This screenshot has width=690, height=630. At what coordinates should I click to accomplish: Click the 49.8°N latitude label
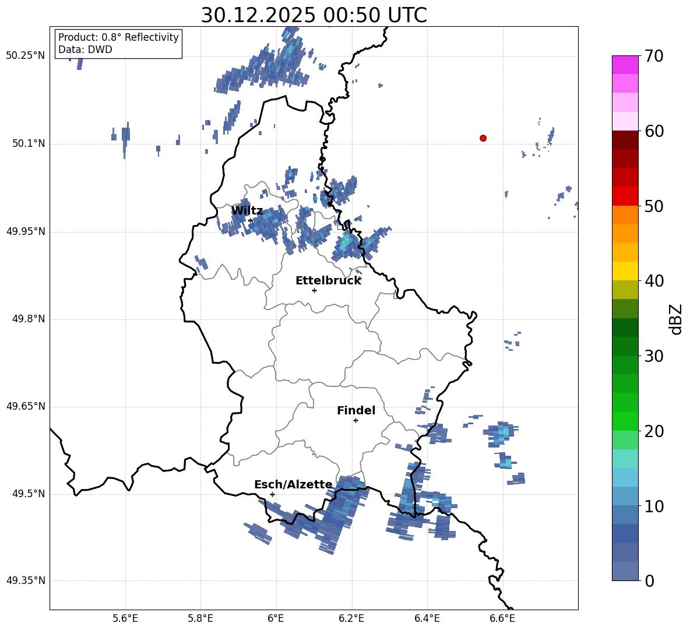coord(29,319)
